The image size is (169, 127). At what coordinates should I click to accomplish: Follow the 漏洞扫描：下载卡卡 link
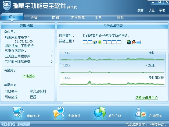click(x=19, y=46)
